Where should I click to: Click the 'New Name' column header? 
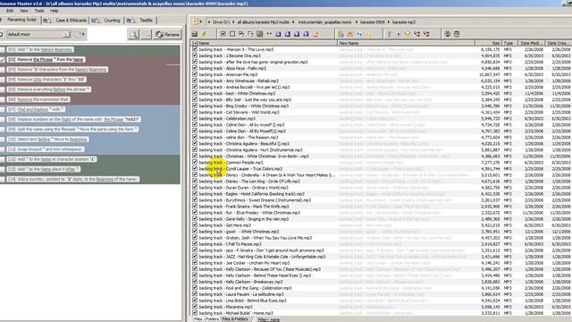406,43
